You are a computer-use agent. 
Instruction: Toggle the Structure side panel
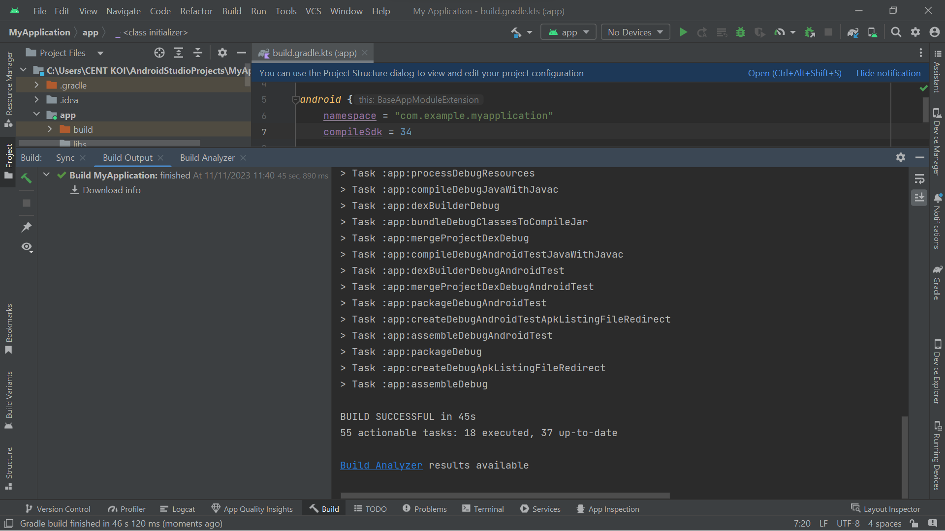pos(9,469)
